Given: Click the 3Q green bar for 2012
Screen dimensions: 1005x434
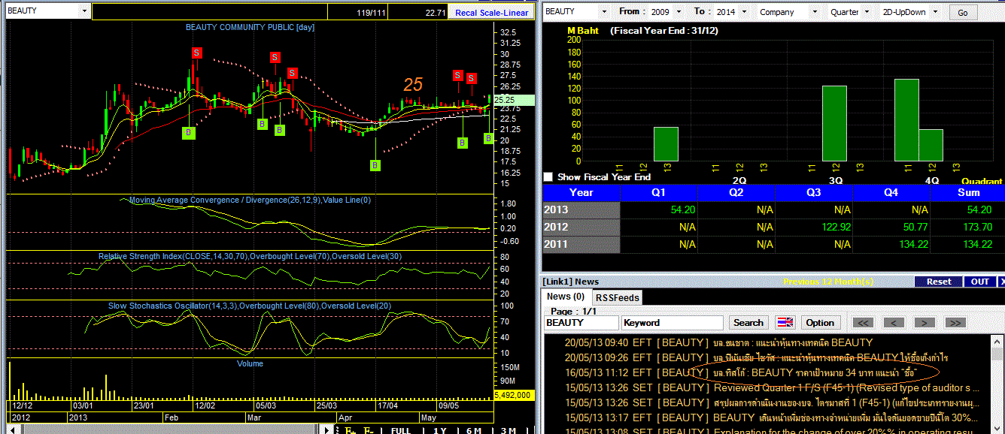Looking at the screenshot, I should click(834, 124).
